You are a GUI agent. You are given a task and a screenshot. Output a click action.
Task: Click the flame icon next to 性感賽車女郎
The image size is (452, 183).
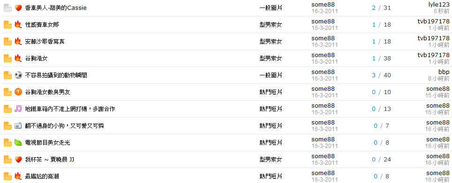18,25
